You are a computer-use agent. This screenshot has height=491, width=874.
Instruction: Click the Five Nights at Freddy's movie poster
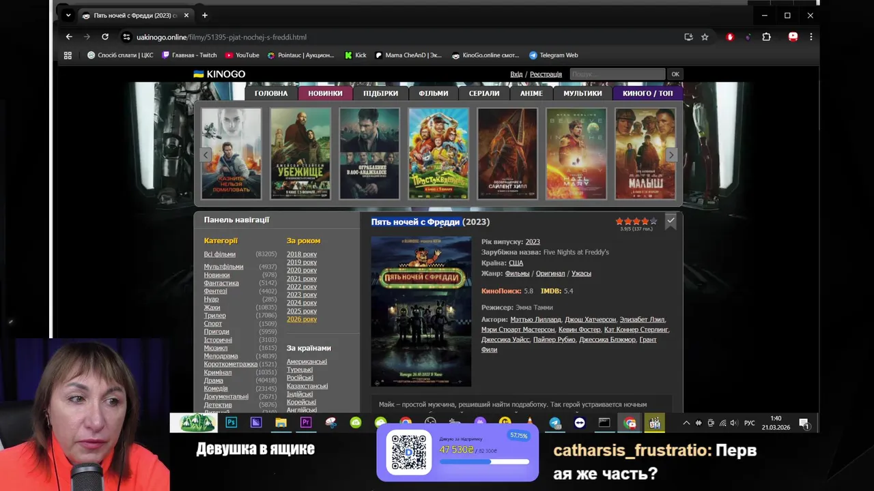click(x=421, y=312)
